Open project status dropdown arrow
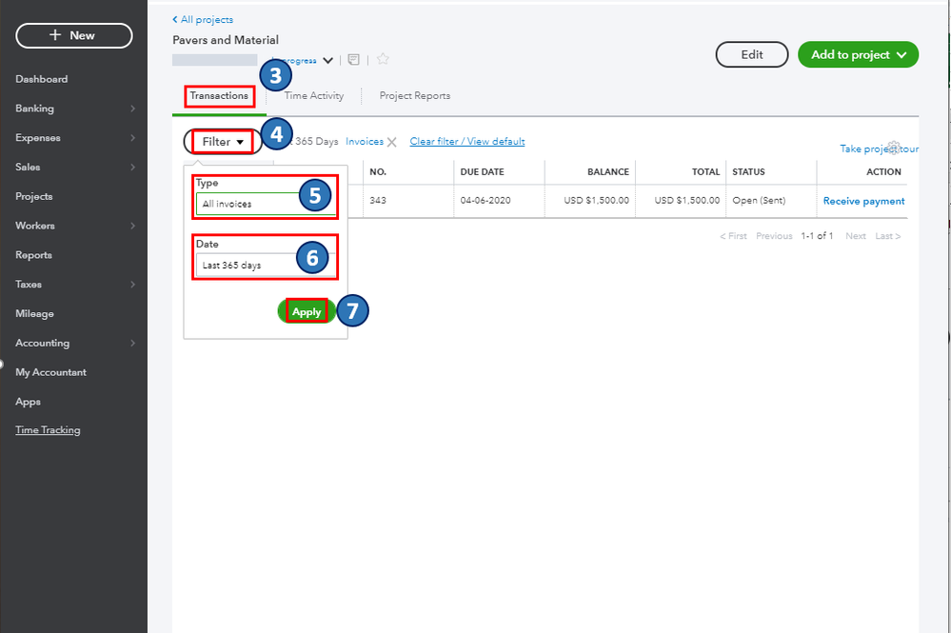Image resolution: width=951 pixels, height=633 pixels. click(328, 60)
